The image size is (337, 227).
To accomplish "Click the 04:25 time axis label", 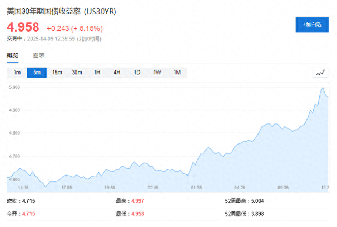I will point(240,188).
